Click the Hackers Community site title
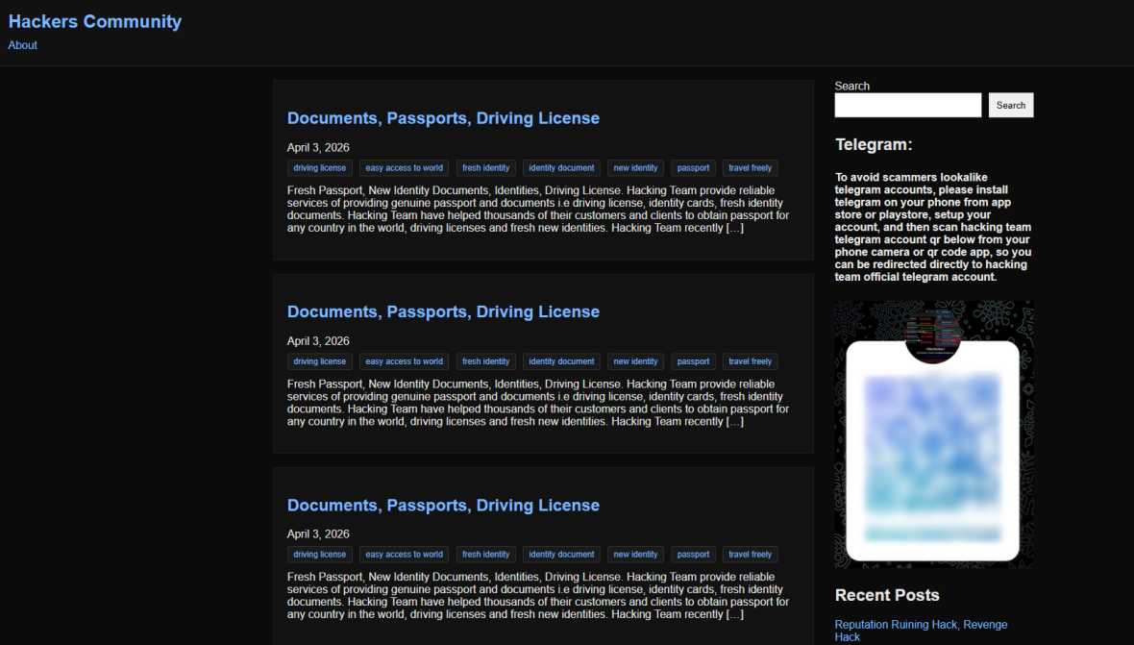1134x645 pixels. (x=95, y=21)
